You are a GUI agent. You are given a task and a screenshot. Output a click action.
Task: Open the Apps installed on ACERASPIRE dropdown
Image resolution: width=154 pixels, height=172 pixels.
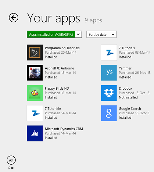[54, 35]
